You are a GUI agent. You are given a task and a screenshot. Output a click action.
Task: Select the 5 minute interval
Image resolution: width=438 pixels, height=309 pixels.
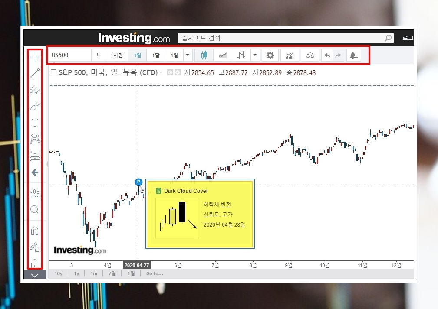pyautogui.click(x=98, y=55)
